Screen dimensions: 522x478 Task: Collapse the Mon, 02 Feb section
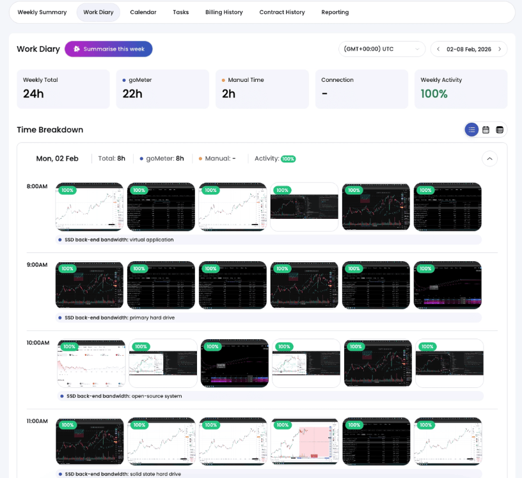click(489, 159)
